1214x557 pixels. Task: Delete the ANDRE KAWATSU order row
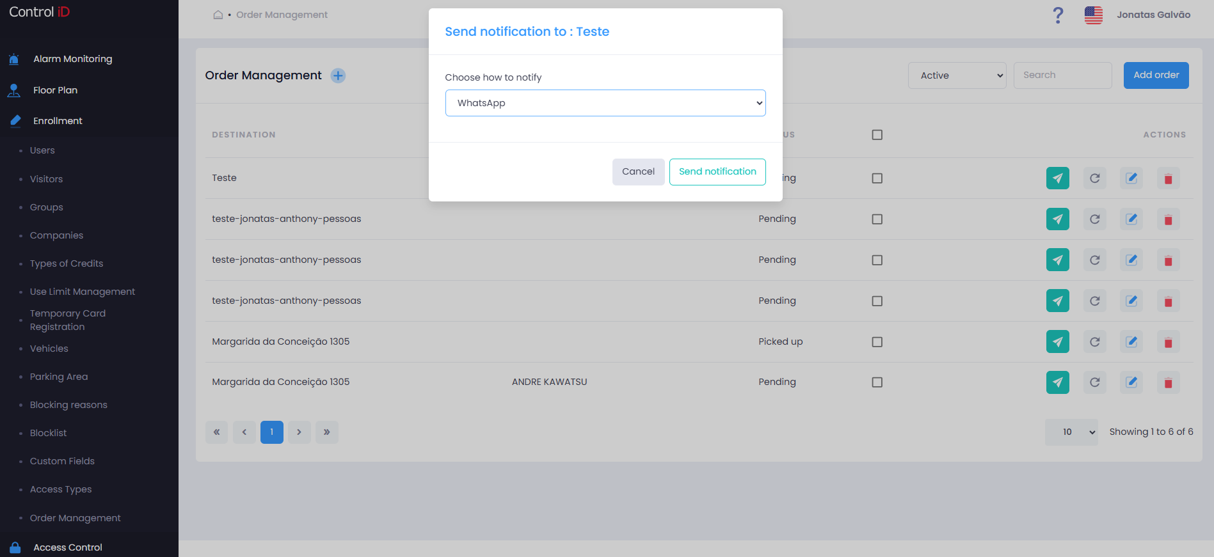1169,382
